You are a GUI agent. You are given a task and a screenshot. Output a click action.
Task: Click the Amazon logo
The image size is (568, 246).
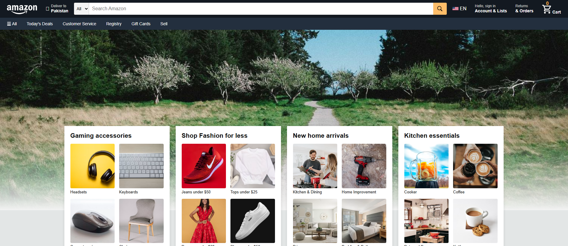[x=22, y=9]
